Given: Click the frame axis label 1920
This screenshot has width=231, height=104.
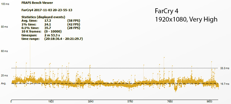Looking at the screenshot, I should 51,101.
